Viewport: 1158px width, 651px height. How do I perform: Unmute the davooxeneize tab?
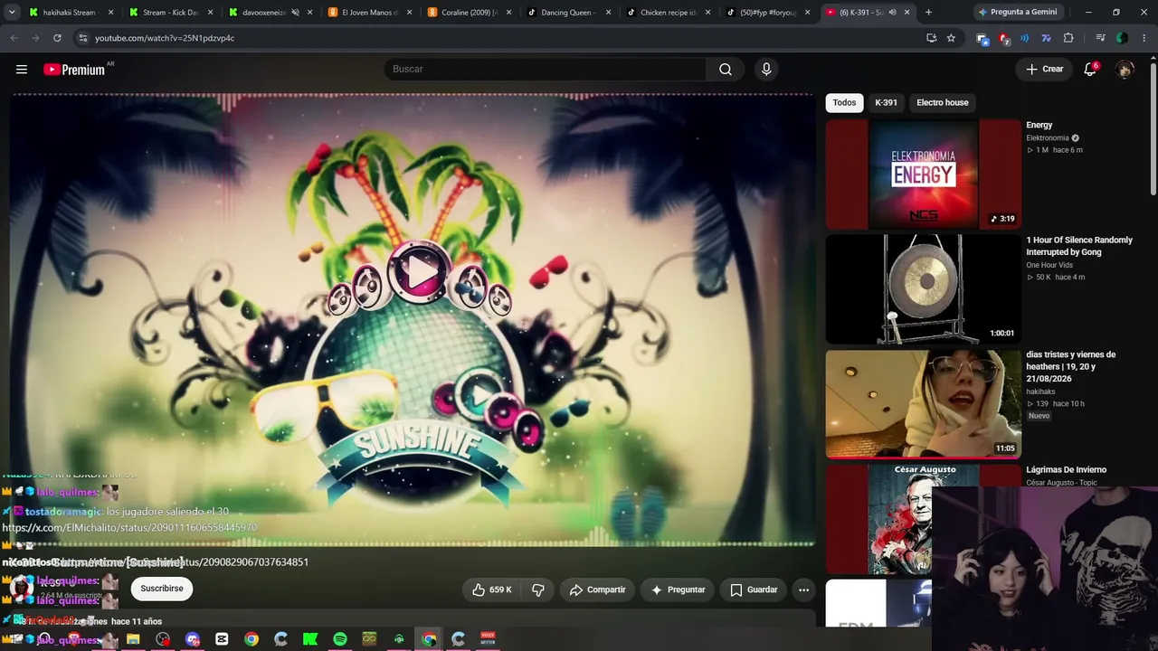point(295,13)
